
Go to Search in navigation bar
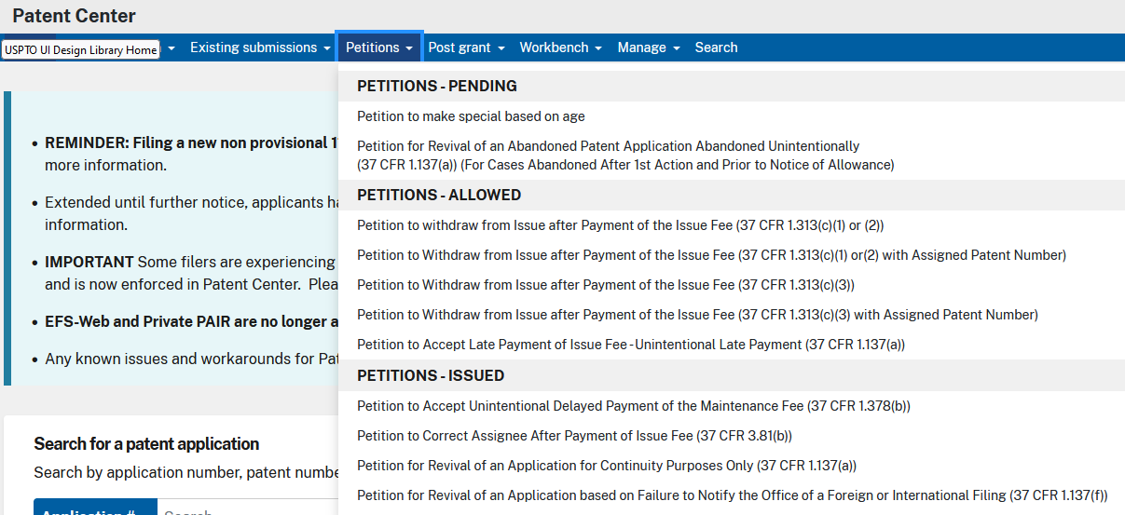(716, 47)
